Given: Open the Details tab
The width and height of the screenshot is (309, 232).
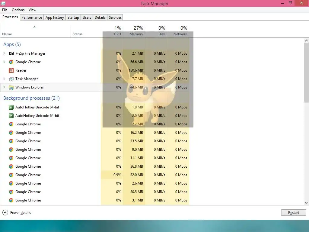Looking at the screenshot, I should tap(100, 17).
